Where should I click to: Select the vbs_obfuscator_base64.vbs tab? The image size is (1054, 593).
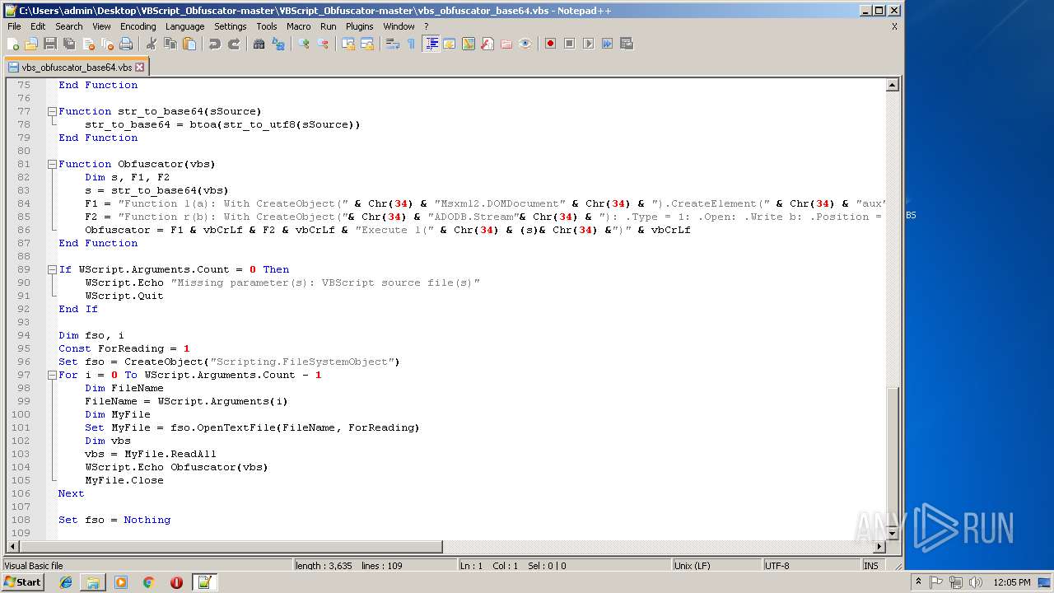76,68
